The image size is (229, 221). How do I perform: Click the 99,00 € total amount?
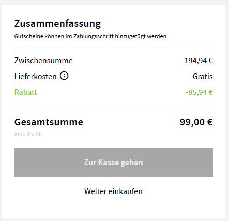tap(196, 122)
